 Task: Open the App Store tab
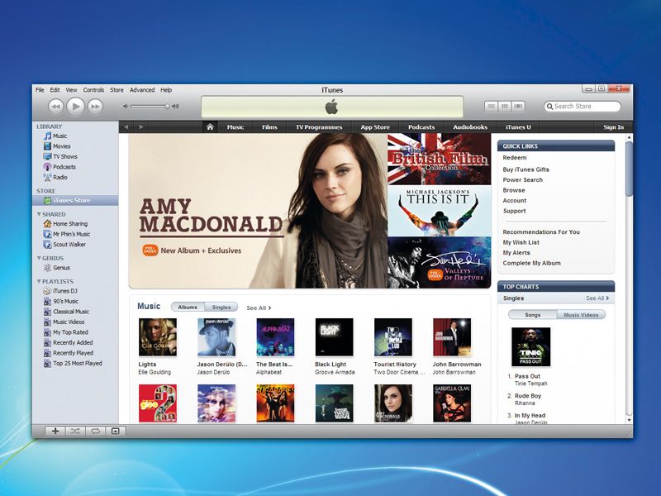pos(375,127)
